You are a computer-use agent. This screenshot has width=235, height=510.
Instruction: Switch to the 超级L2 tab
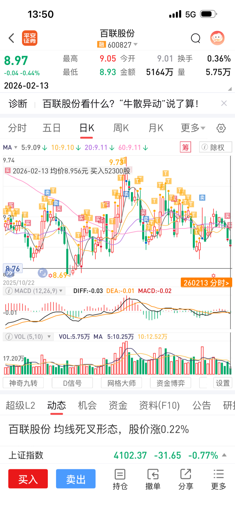tap(20, 405)
